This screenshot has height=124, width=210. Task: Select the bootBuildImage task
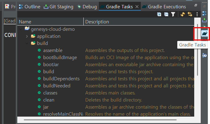[60, 58]
